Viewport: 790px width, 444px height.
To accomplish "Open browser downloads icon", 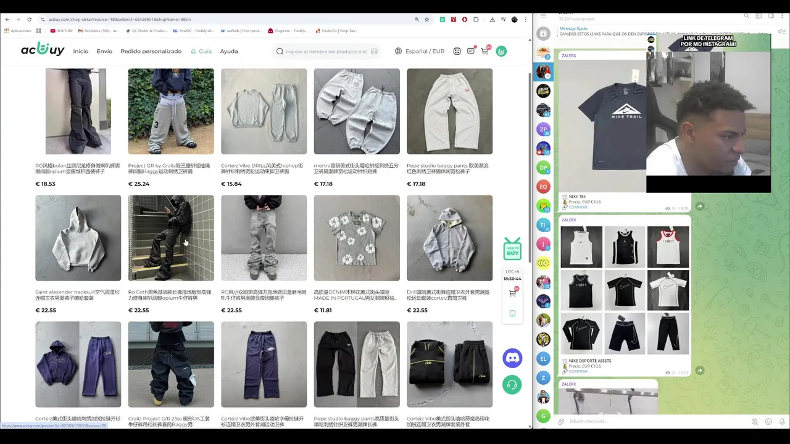I will click(x=492, y=19).
